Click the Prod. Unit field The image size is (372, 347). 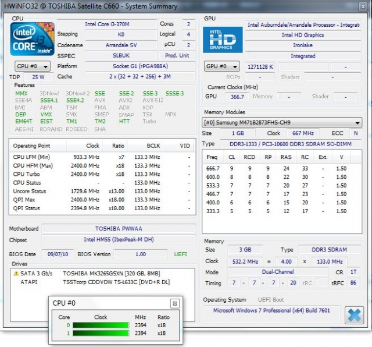pos(177,56)
